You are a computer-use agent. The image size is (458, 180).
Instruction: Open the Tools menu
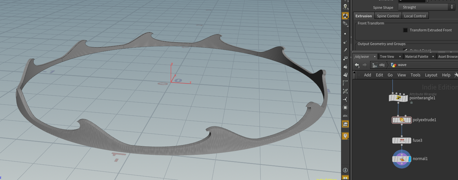(x=415, y=75)
